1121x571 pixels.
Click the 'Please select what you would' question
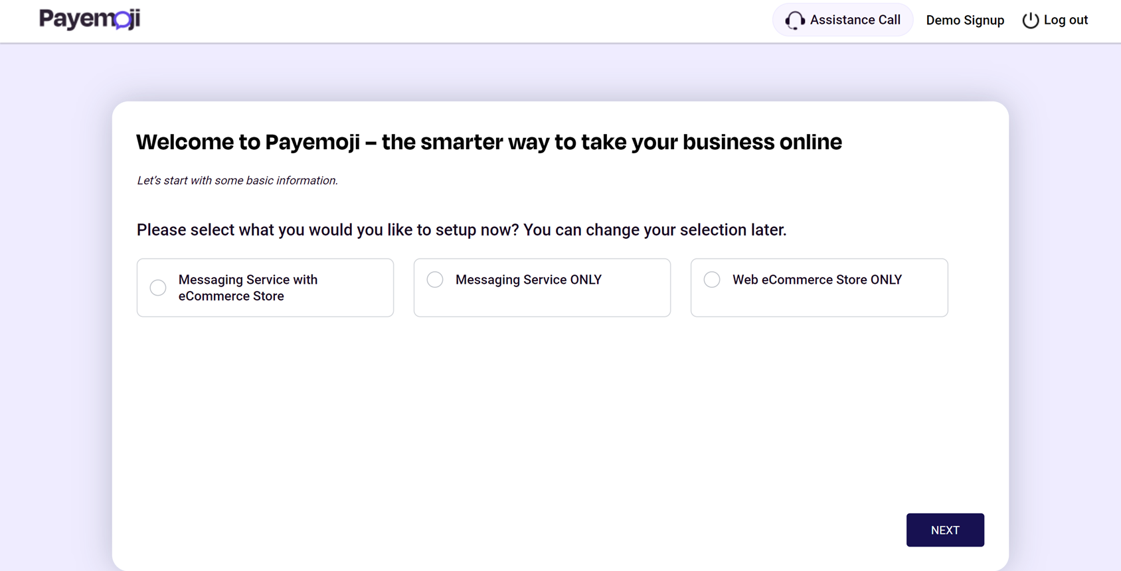(462, 230)
